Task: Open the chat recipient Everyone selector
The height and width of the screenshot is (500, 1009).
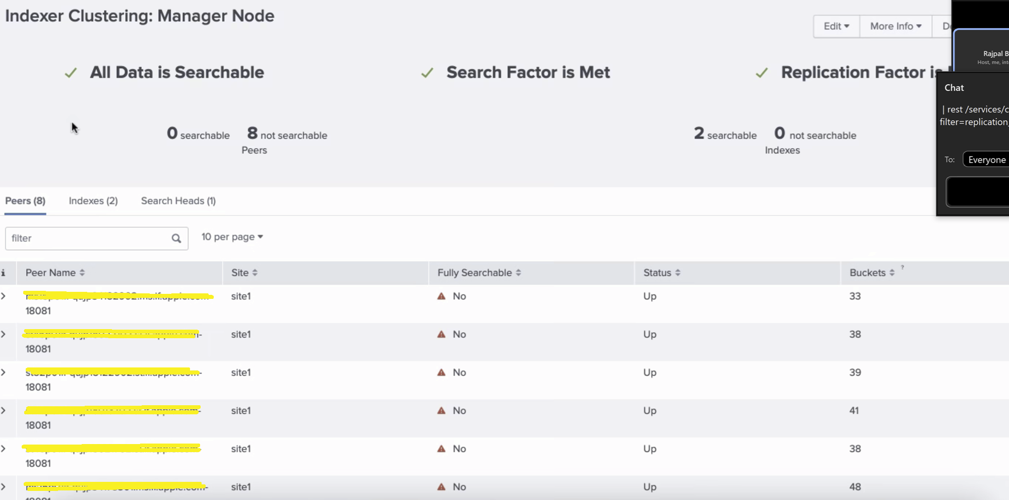Action: [x=986, y=160]
